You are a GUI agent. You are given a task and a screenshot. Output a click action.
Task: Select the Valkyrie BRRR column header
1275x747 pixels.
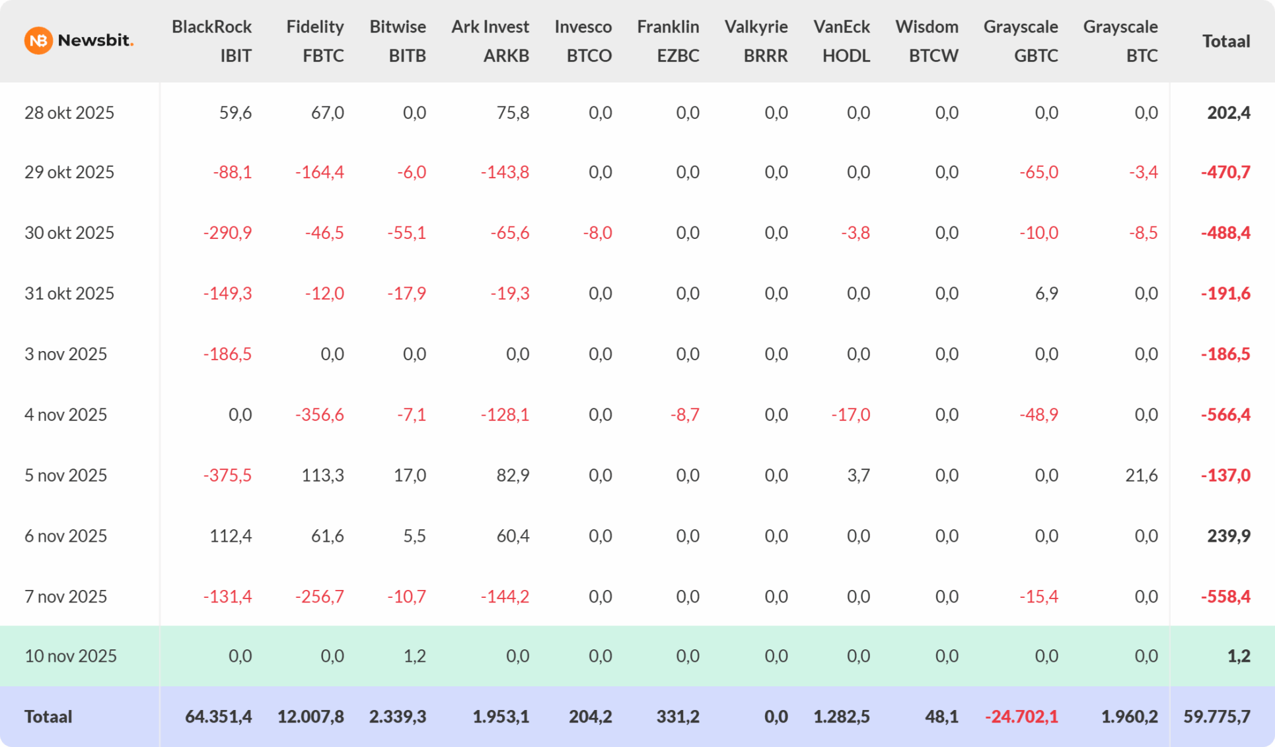pos(756,41)
